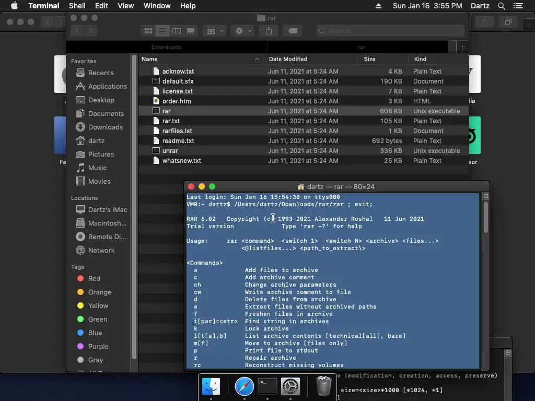Switch Finder to list view

tap(162, 31)
